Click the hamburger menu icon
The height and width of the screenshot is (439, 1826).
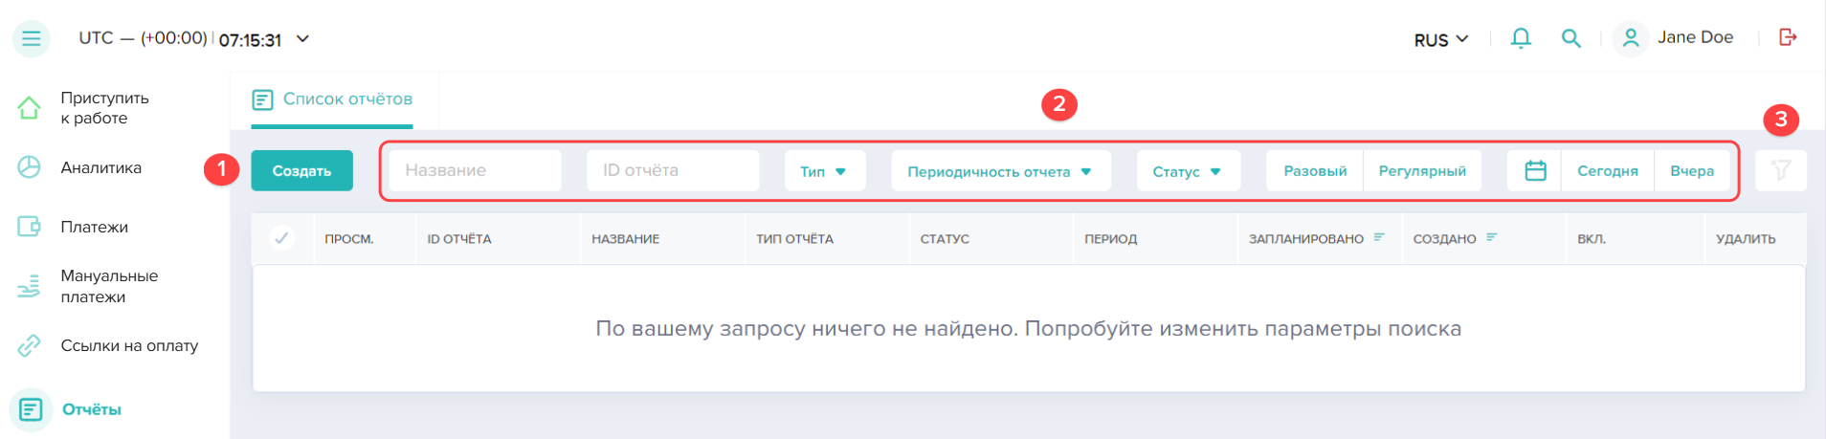point(31,38)
